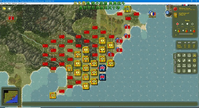Select the blue enemy infantry unit 5-5
This screenshot has height=108, width=199.
(102, 68)
